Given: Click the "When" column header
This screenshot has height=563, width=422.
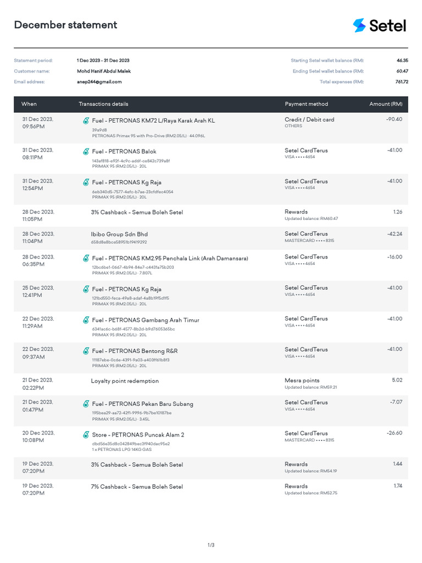Looking at the screenshot, I should pyautogui.click(x=29, y=104).
